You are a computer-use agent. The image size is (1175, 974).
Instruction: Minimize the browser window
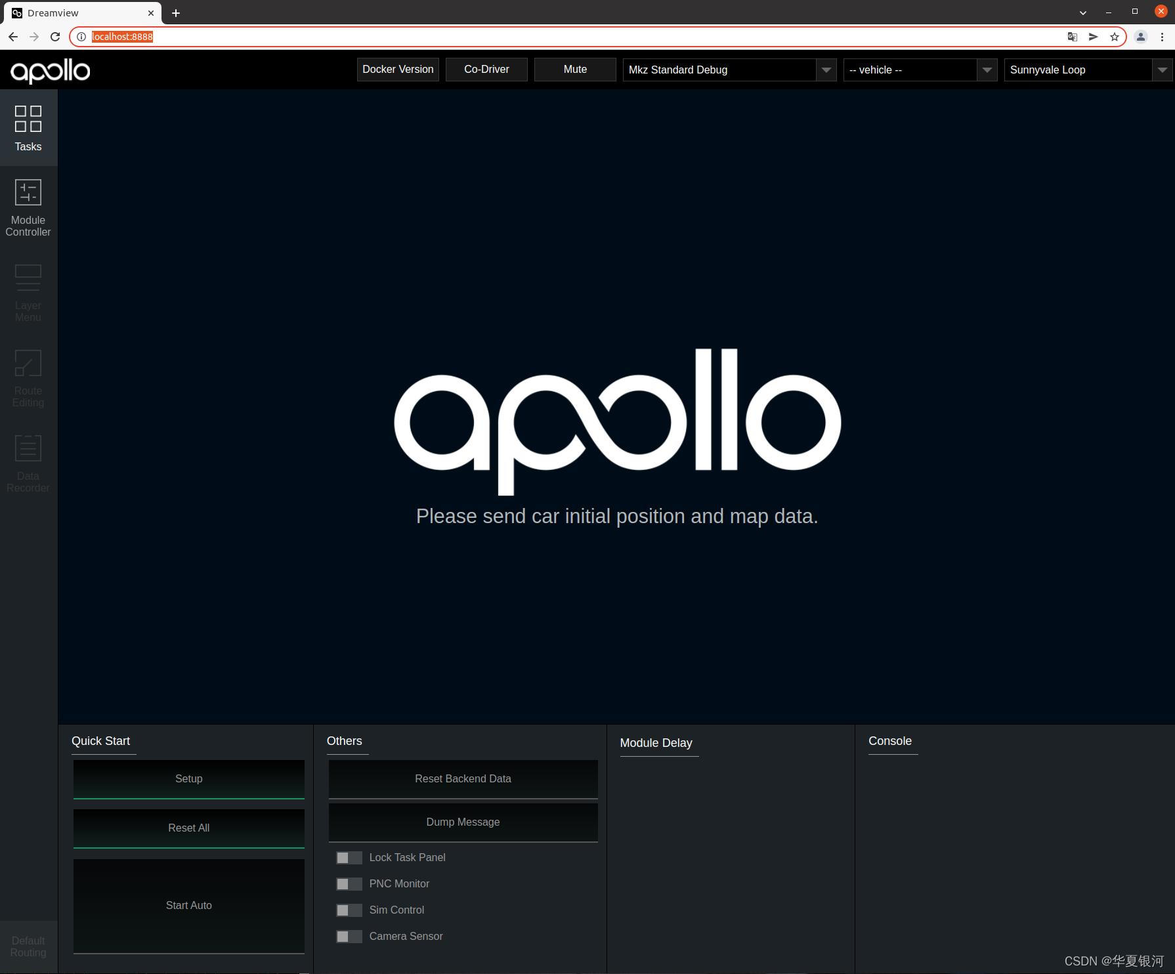tap(1109, 12)
